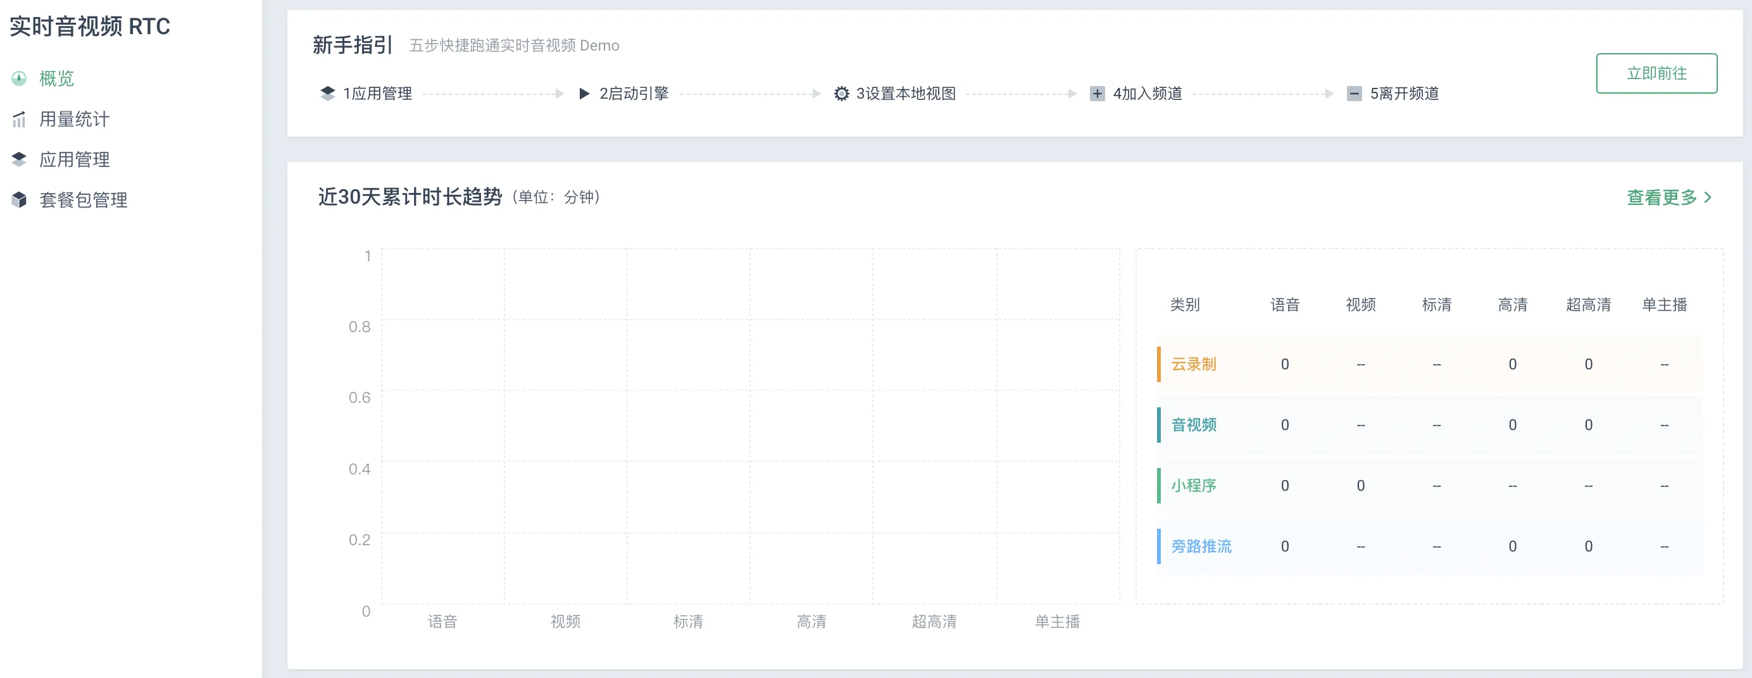Click the 语音 table column header
Image resolution: width=1752 pixels, height=678 pixels.
(1285, 305)
